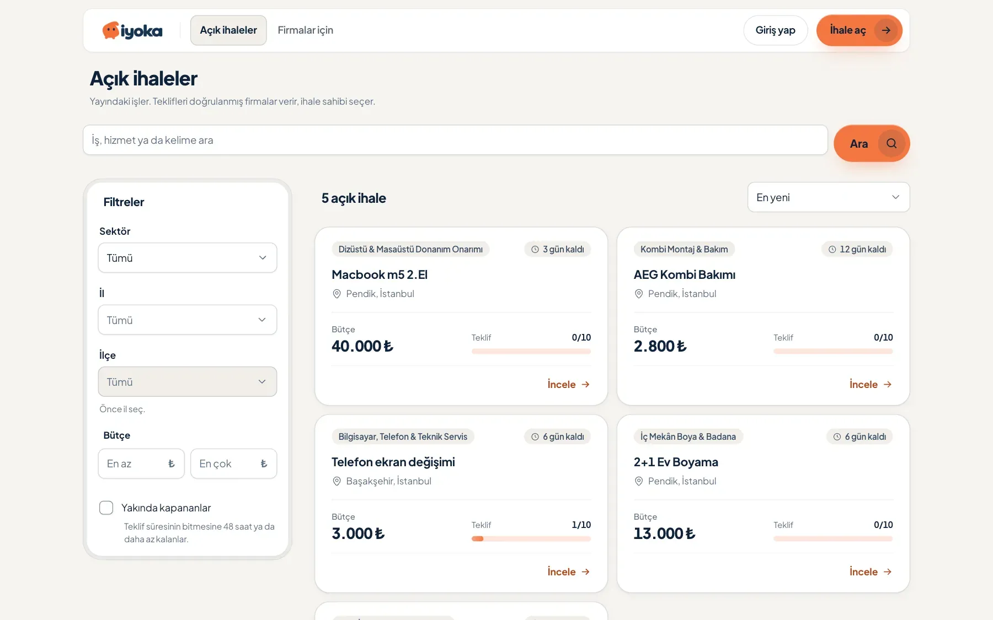Open the Macbook m5 2.El title
The image size is (993, 620).
tap(380, 274)
